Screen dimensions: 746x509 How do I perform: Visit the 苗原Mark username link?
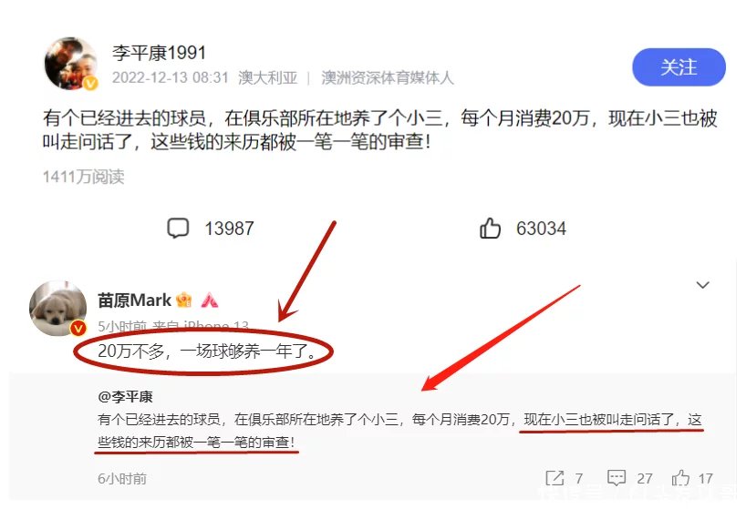pyautogui.click(x=134, y=300)
